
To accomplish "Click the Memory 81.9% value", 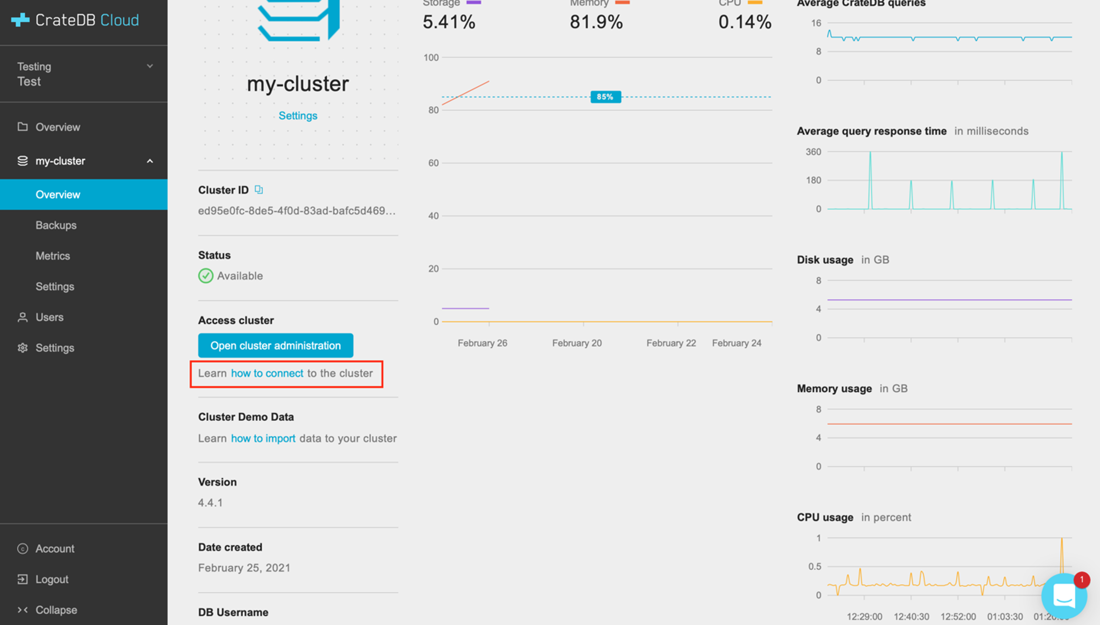I will (x=596, y=22).
